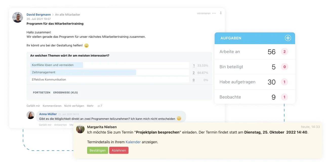Click the eye views icon showing 7
The width and height of the screenshot is (329, 167).
pos(100,106)
